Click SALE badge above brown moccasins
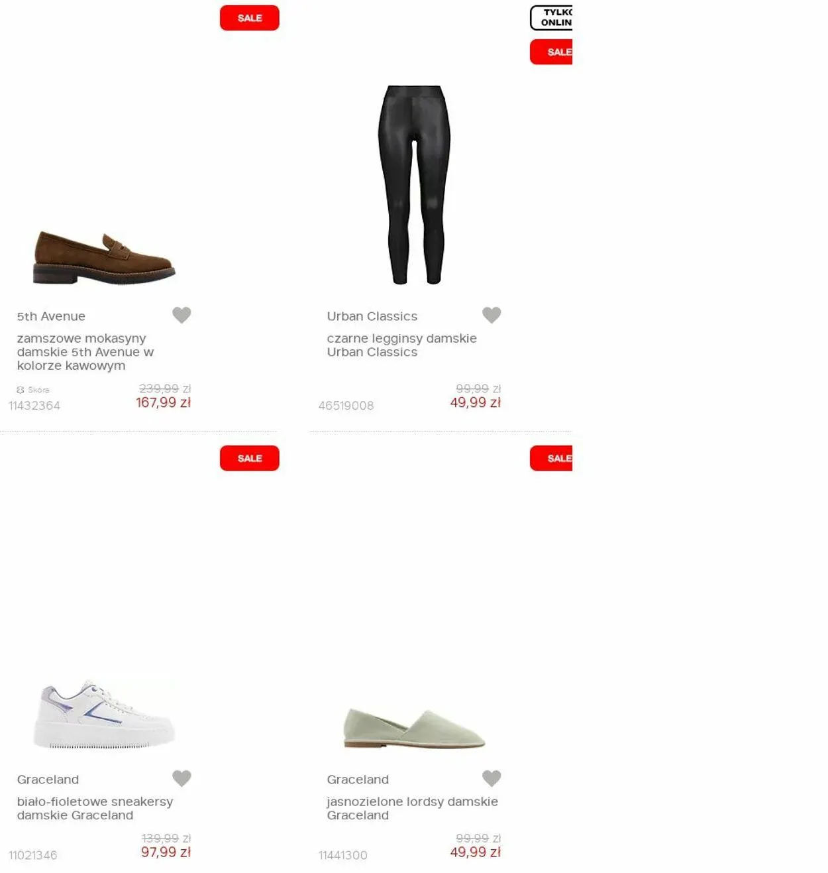Viewport: 828px width, 873px height. 250,18
